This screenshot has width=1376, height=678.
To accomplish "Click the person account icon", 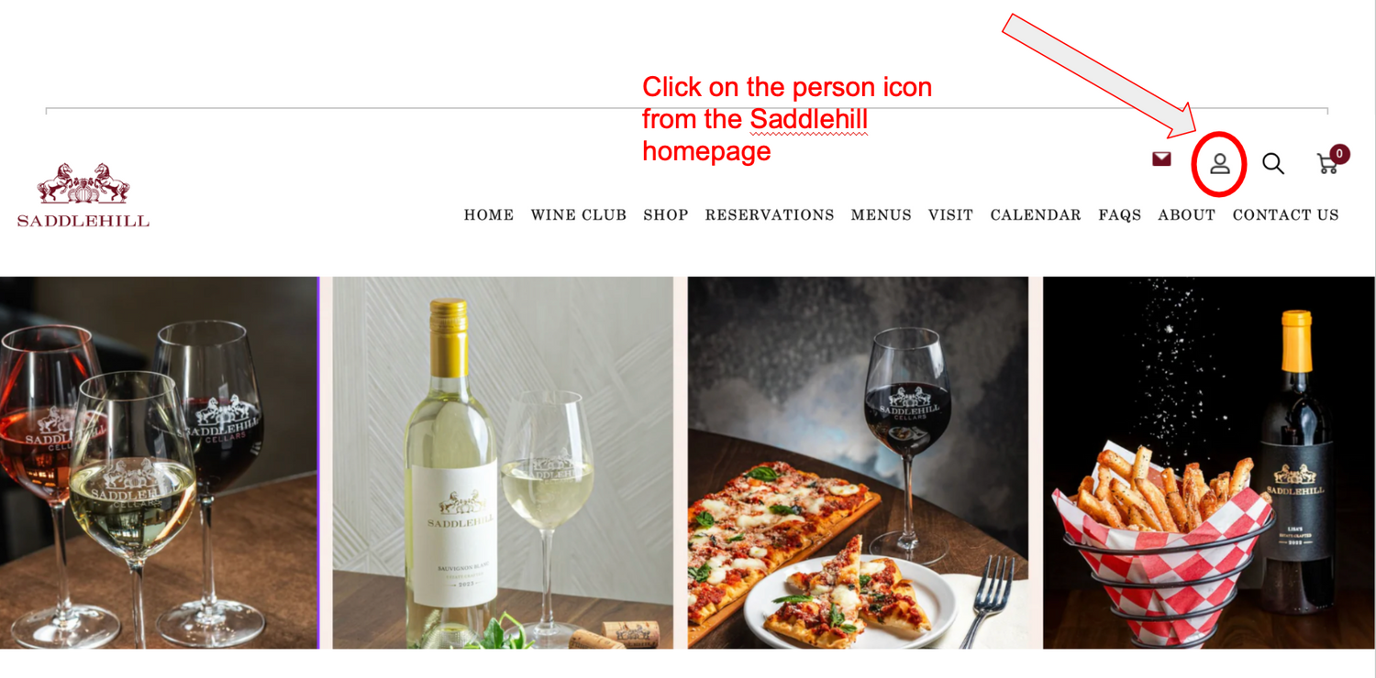I will tap(1219, 164).
